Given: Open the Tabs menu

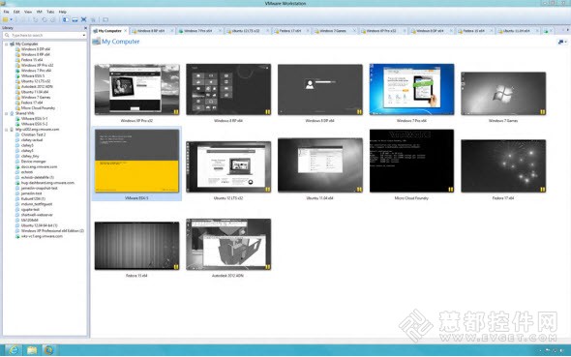Looking at the screenshot, I should (x=50, y=12).
